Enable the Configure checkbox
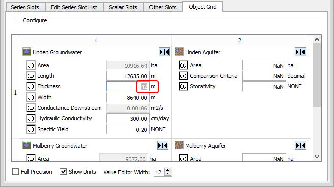Screen dimensions: 334x187 tap(18, 20)
